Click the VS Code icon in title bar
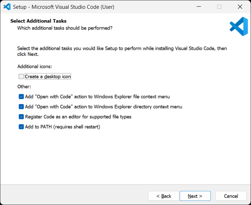 7,7
